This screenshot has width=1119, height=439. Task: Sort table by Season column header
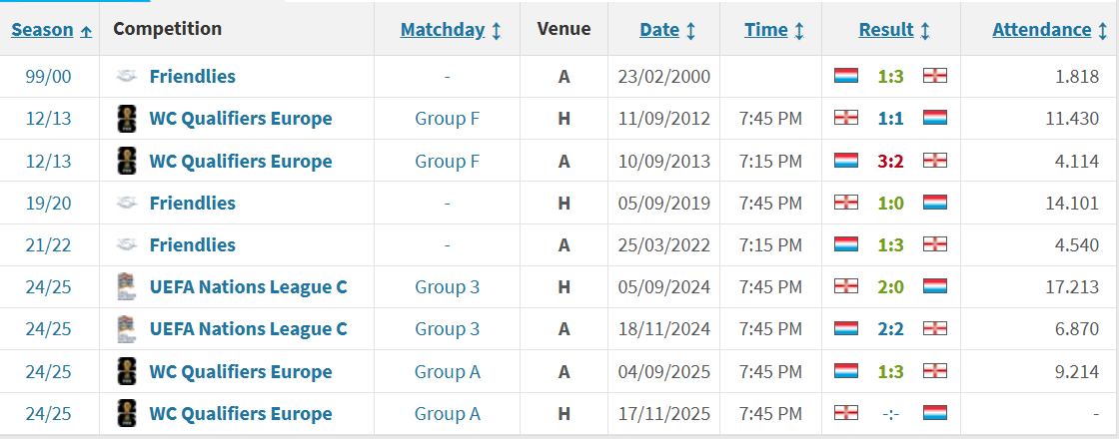pyautogui.click(x=42, y=30)
